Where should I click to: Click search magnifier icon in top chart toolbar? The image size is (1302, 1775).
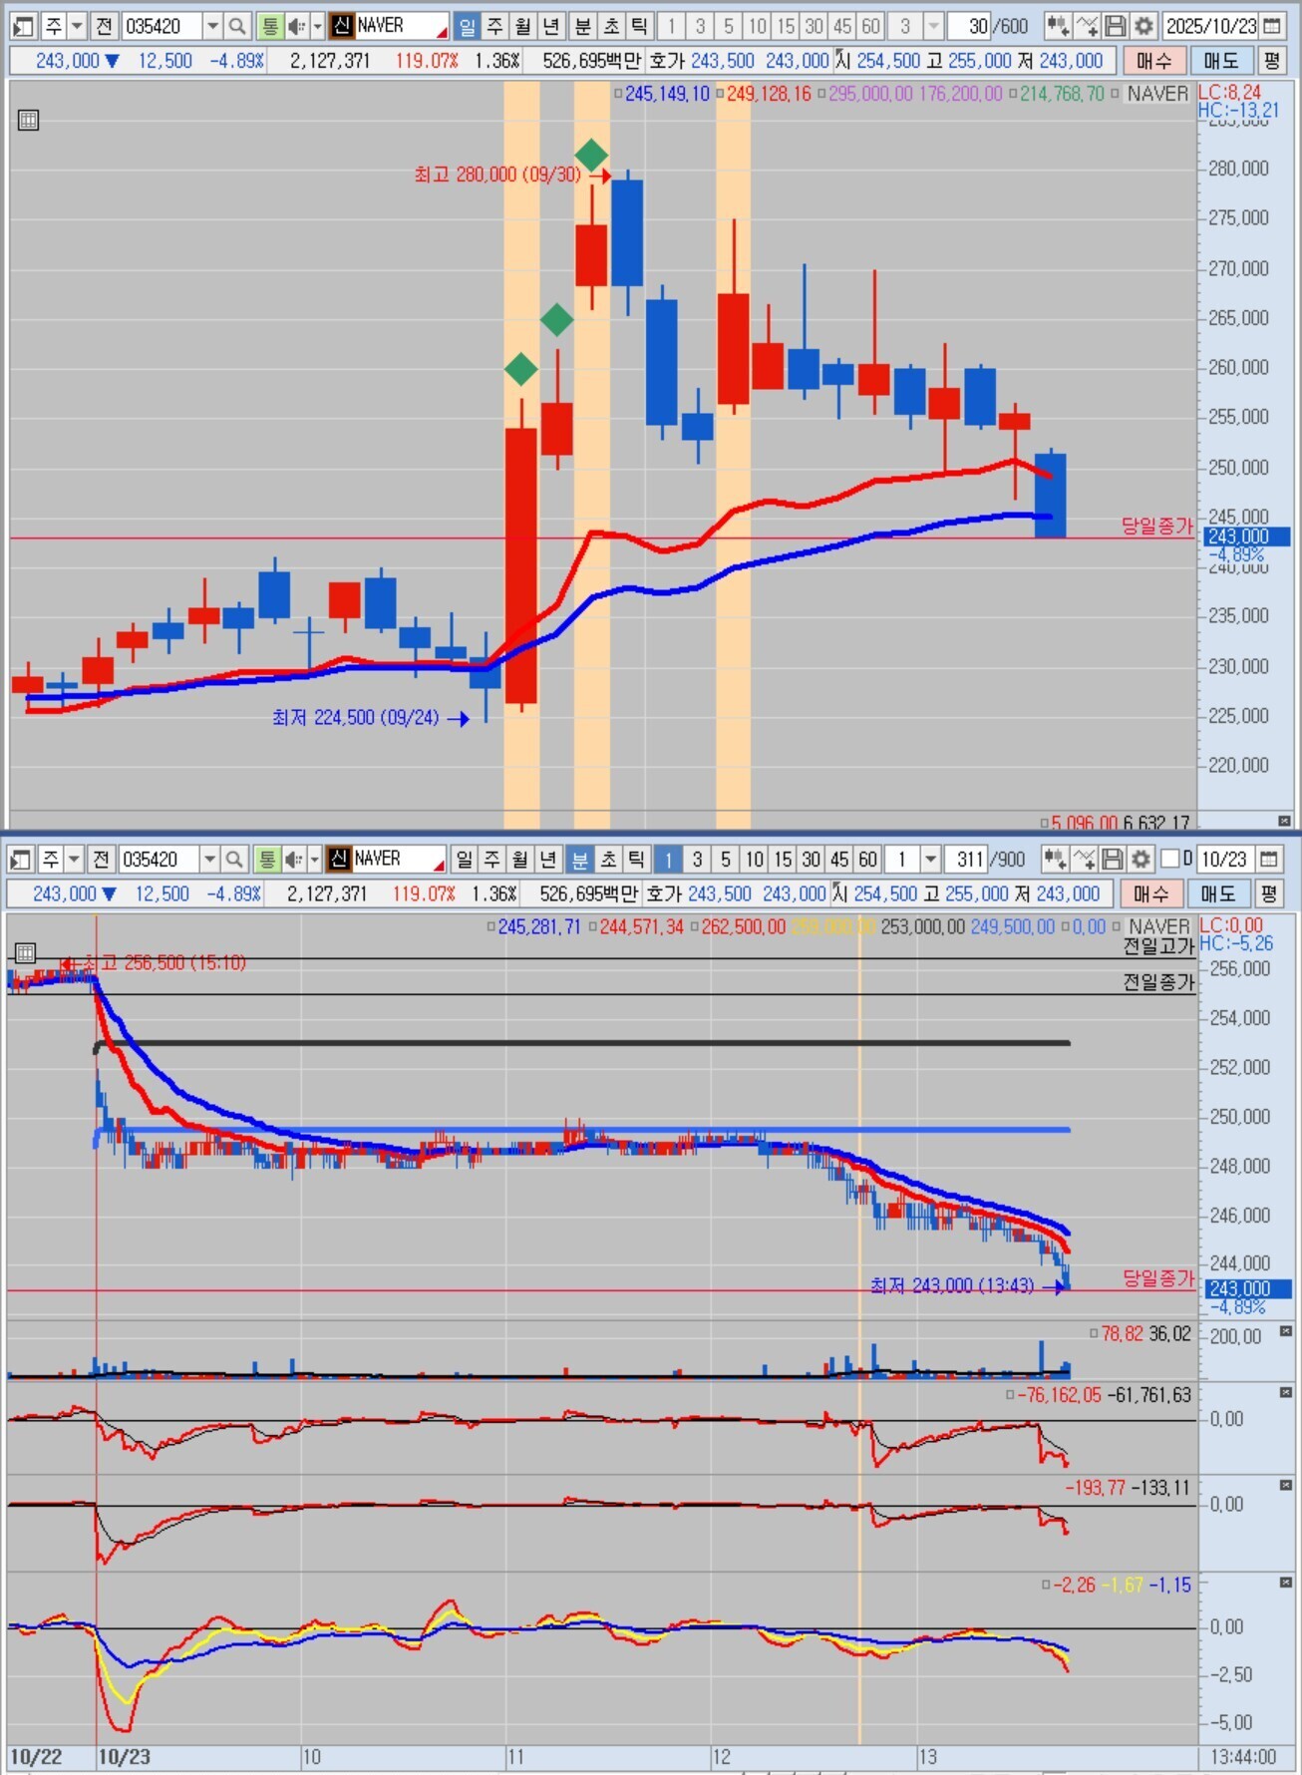[x=237, y=26]
